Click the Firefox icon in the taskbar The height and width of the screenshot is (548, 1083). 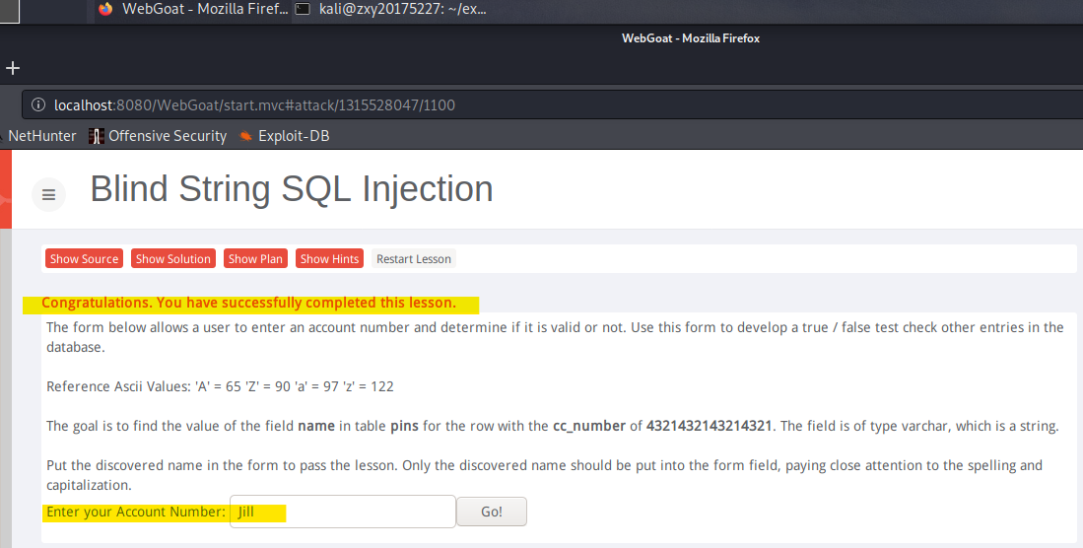105,9
